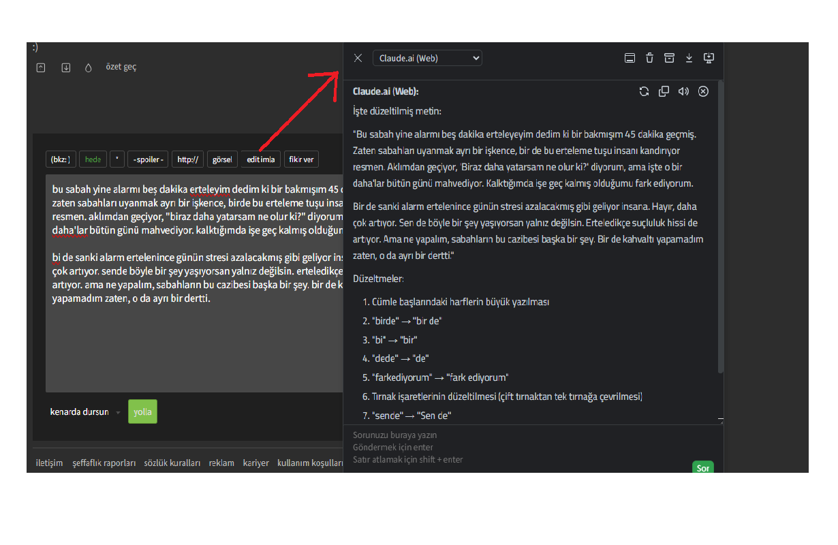
Task: Click the trash icon in panel header
Action: 649,58
